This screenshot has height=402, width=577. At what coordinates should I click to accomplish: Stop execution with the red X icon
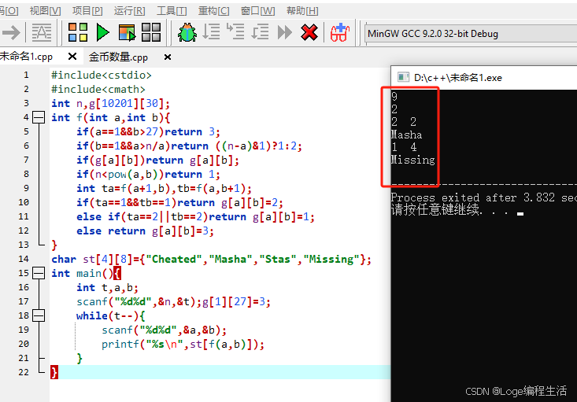[x=309, y=32]
